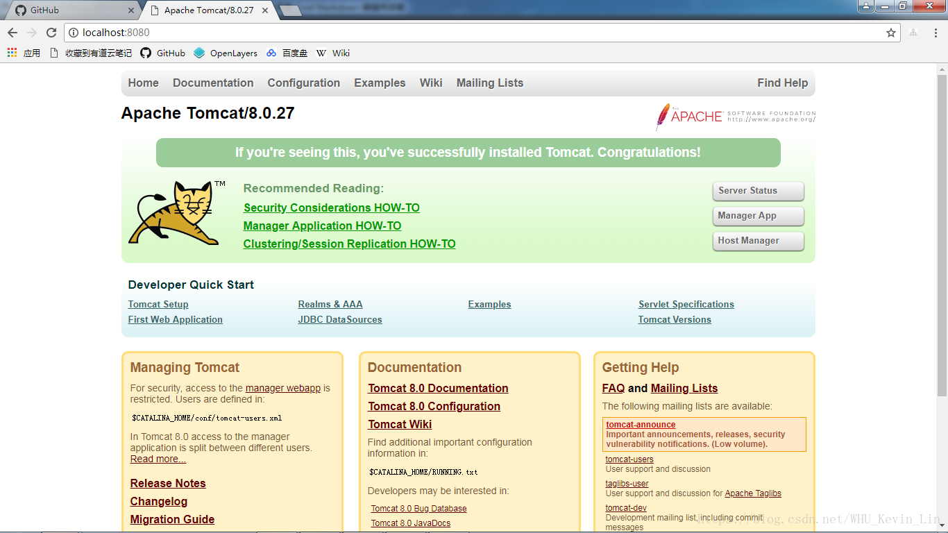Open the JDBC DataSources link
948x533 pixels.
pyautogui.click(x=340, y=320)
